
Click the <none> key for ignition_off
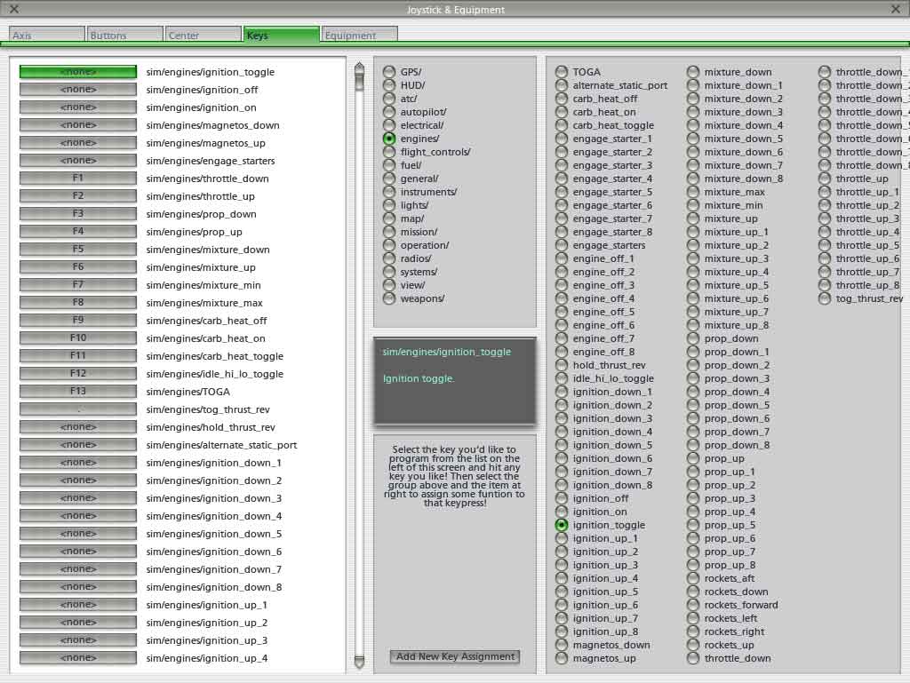pos(78,90)
